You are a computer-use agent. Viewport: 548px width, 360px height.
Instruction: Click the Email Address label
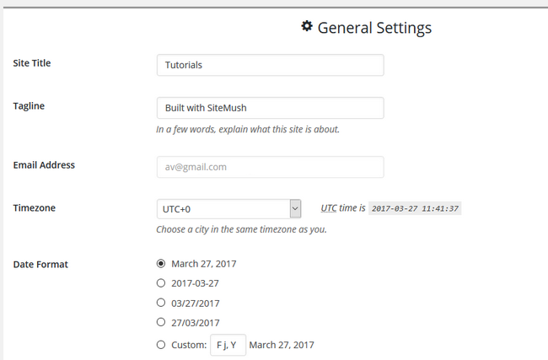click(x=44, y=165)
